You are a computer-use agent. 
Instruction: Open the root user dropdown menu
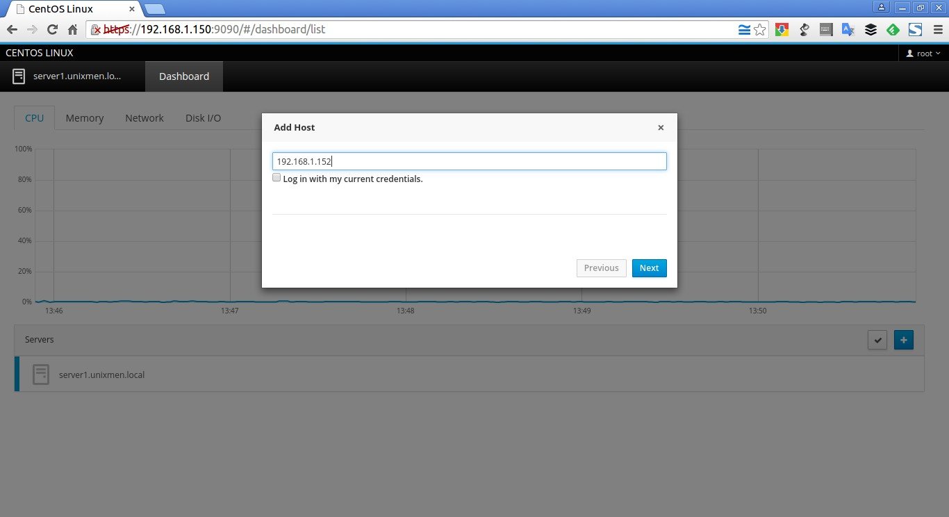[x=923, y=54]
